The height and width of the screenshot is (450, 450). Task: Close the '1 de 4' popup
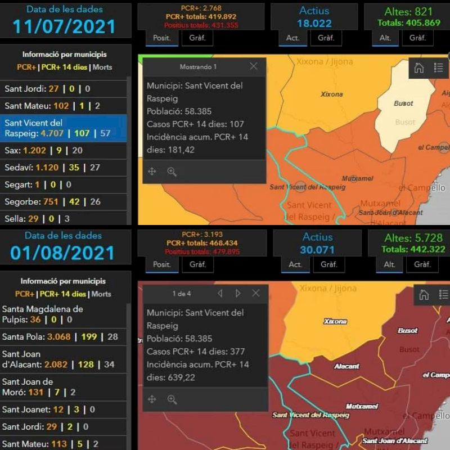[x=256, y=294]
